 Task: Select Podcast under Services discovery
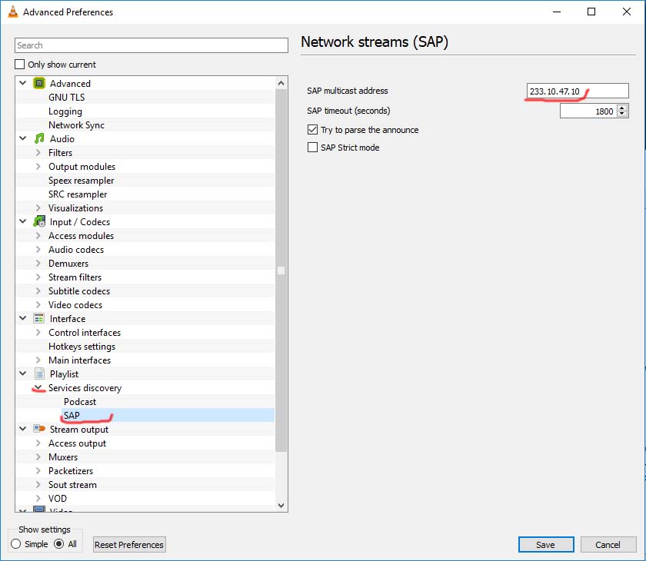pyautogui.click(x=80, y=402)
